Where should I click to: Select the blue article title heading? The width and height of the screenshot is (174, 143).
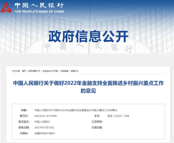coord(88,87)
